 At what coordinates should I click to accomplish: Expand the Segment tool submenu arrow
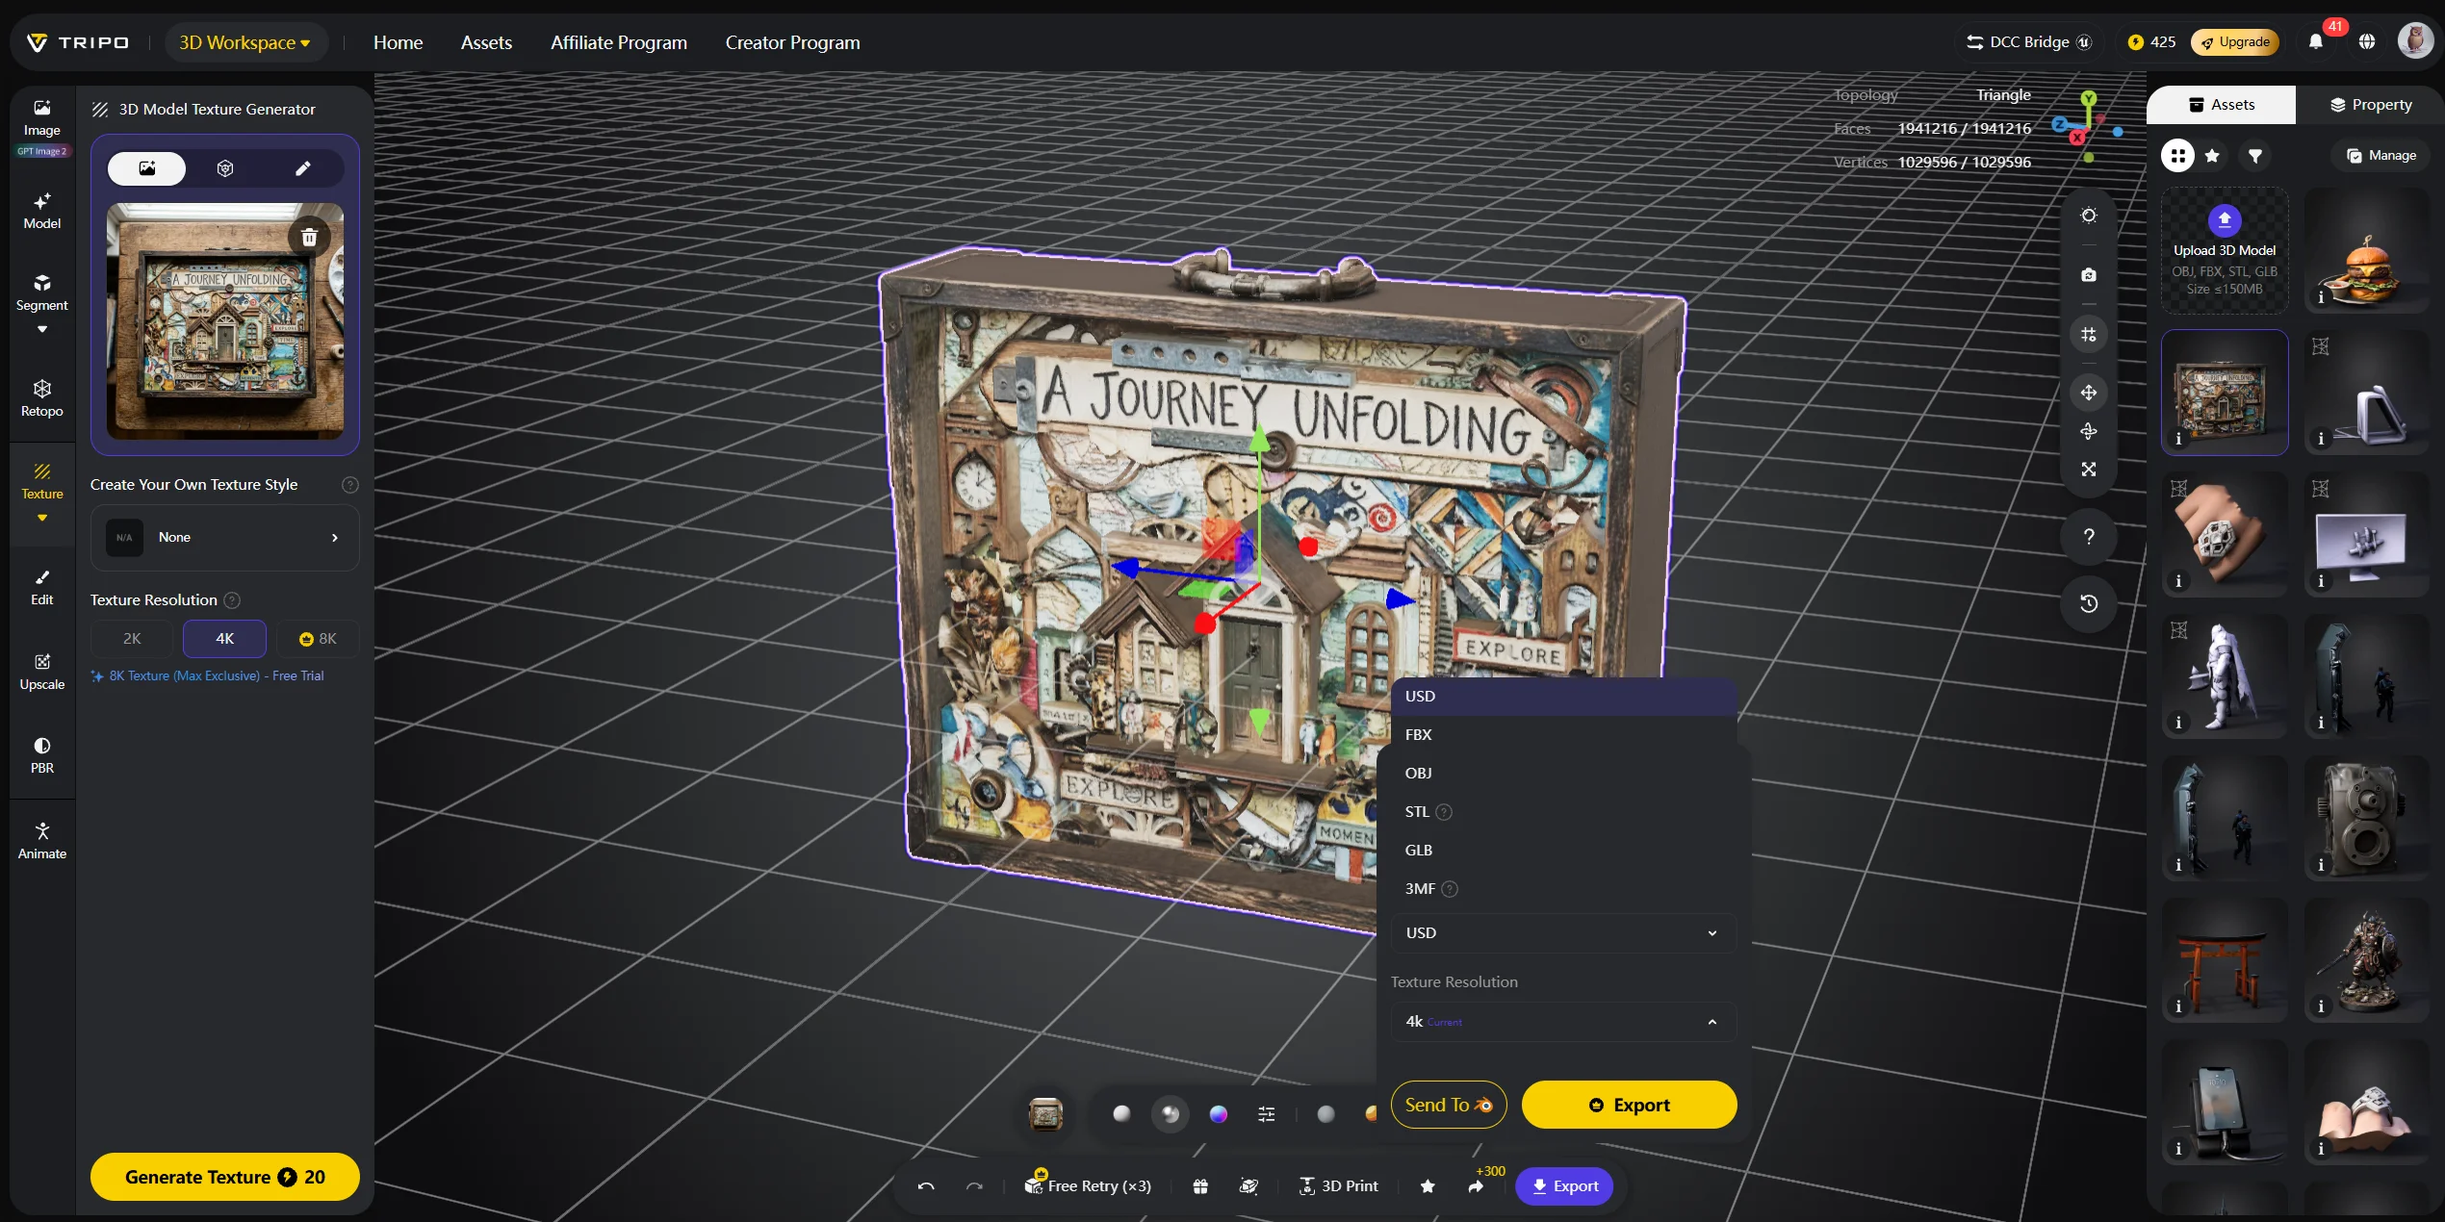click(42, 330)
